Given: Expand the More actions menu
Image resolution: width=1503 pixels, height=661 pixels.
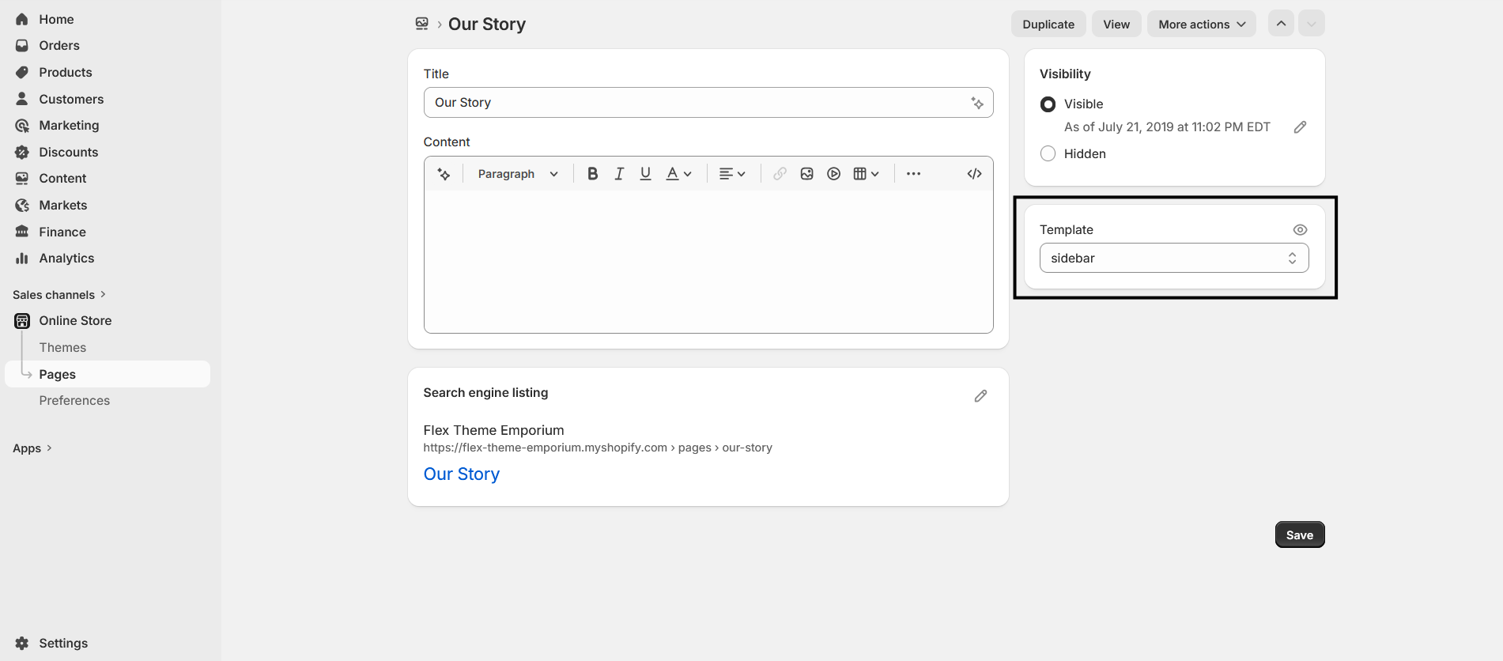Looking at the screenshot, I should [x=1201, y=25].
